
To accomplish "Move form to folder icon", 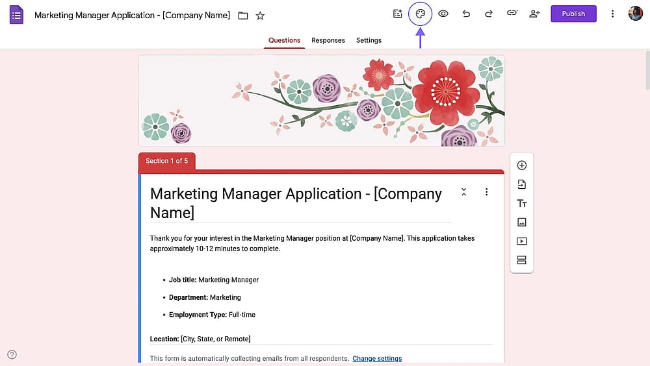I will pos(243,16).
